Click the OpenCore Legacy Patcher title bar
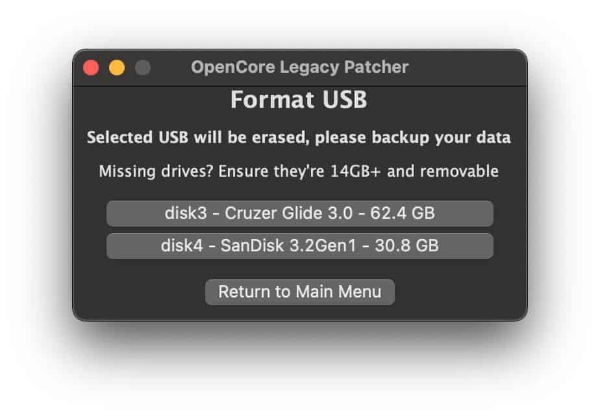 point(299,67)
